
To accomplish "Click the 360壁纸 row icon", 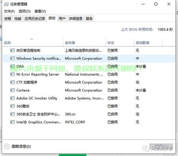I will coord(12,106).
